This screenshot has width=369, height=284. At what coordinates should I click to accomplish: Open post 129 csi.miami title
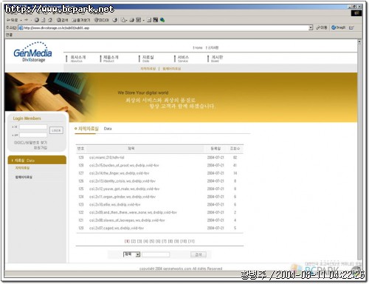coord(107,158)
